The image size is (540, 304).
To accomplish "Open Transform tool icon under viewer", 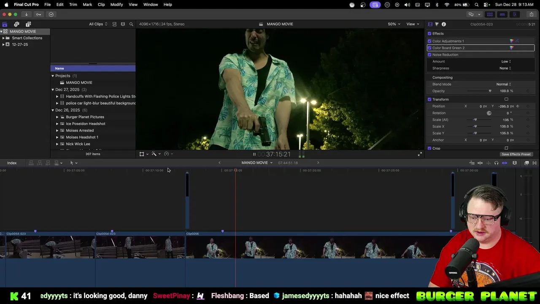I will pos(142,154).
